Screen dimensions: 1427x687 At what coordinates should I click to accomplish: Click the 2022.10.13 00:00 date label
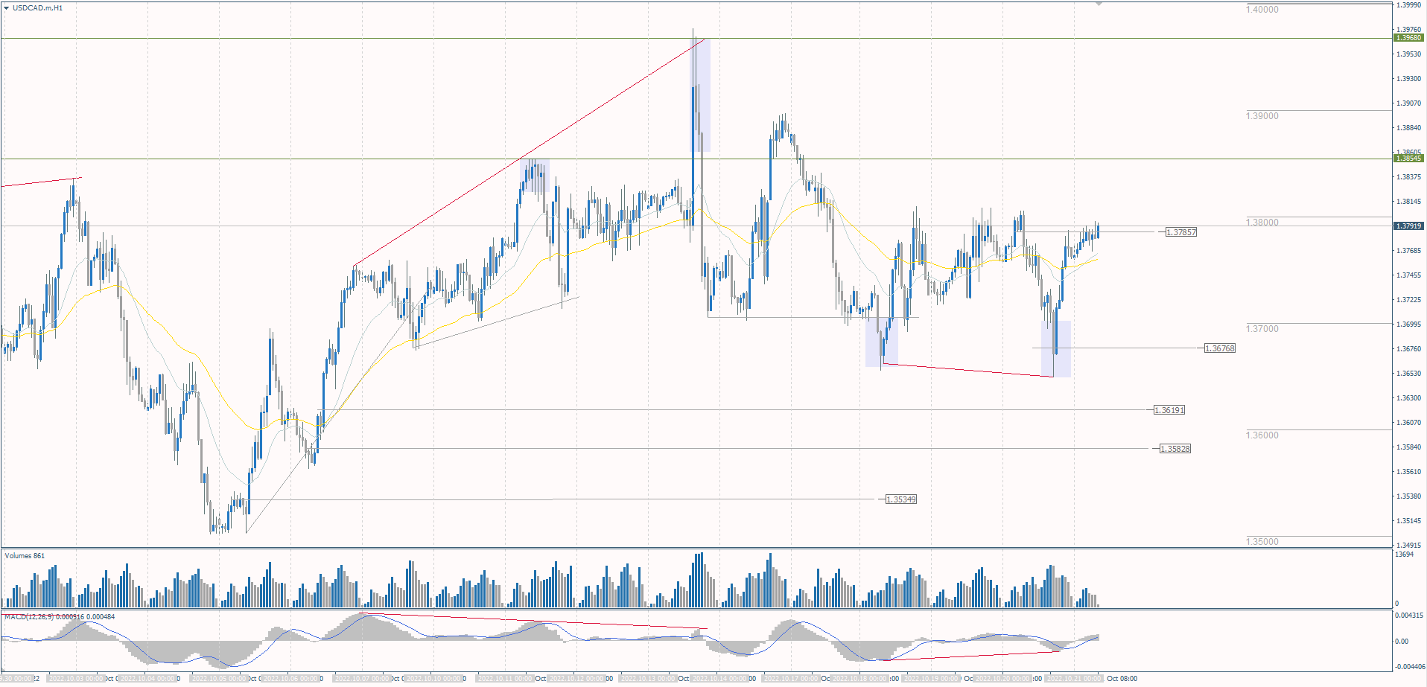[x=648, y=679]
